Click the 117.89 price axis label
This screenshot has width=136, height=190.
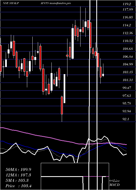coord(128,9)
